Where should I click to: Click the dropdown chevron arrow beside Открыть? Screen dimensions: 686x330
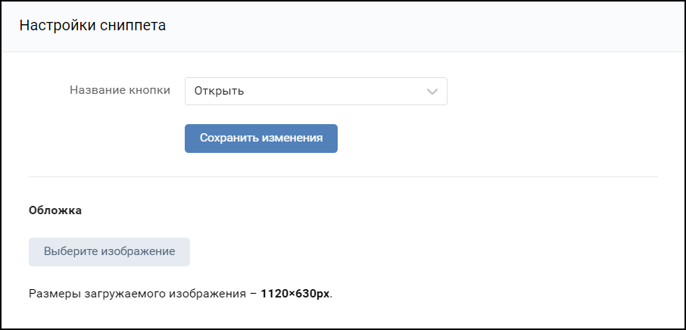pos(432,92)
